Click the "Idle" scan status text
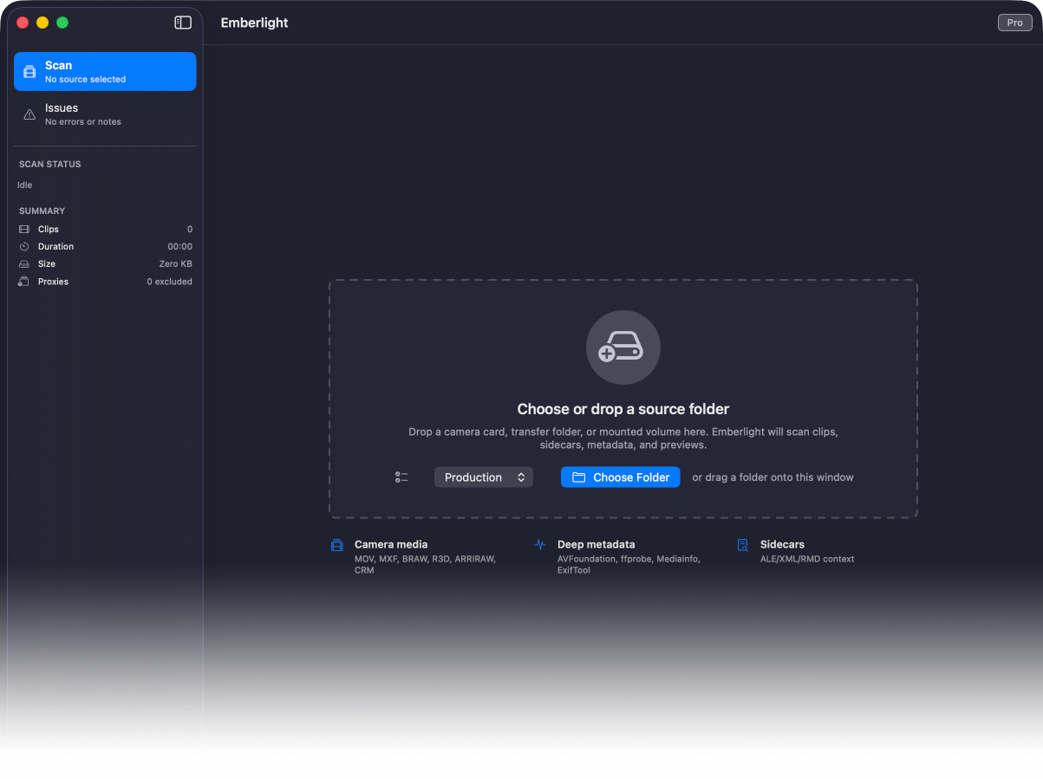1043x779 pixels. [25, 185]
